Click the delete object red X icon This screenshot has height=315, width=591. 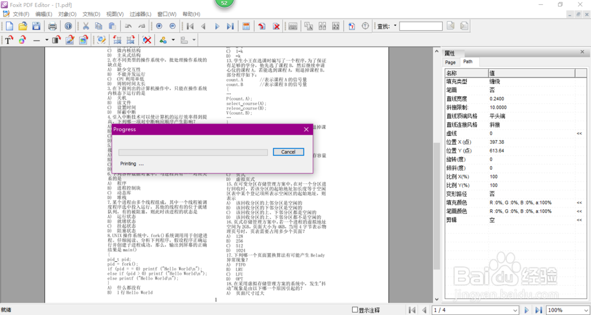click(147, 40)
